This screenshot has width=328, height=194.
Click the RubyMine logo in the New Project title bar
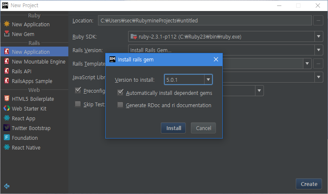[5, 5]
